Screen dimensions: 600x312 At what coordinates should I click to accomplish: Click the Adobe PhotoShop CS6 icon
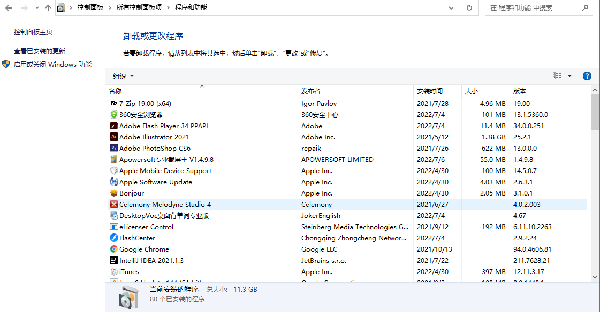pos(113,148)
